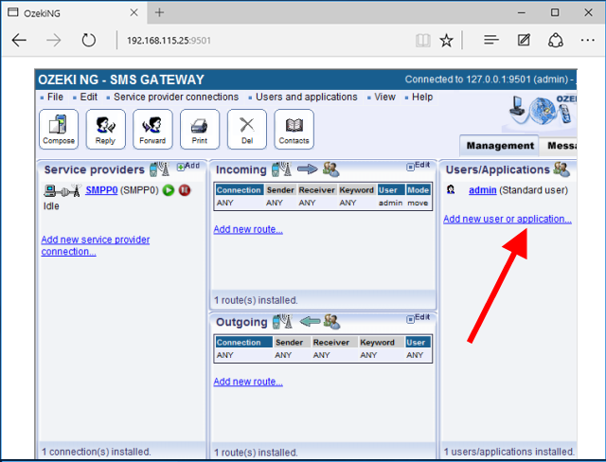Click Add new user or application link
The height and width of the screenshot is (462, 606).
508,219
